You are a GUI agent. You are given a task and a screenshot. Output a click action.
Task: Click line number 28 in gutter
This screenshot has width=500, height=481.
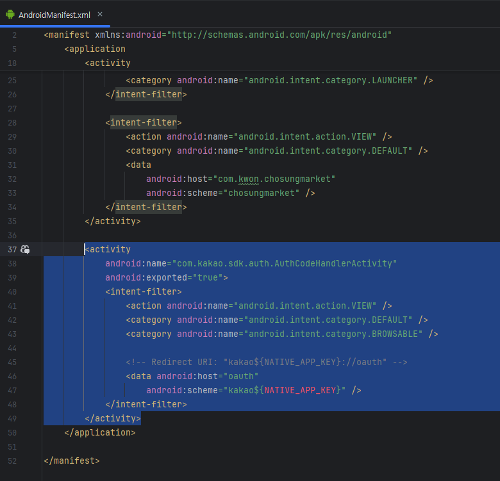coord(12,123)
